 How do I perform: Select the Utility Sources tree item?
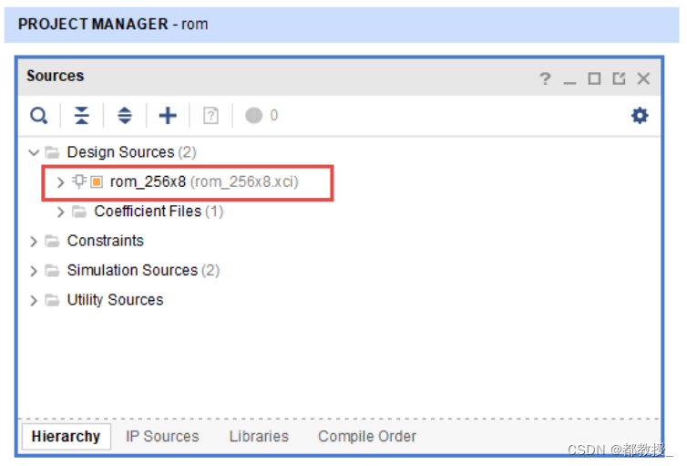click(x=115, y=300)
